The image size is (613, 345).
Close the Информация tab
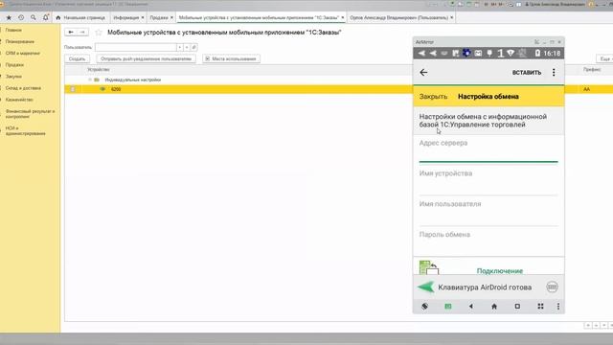click(x=143, y=17)
